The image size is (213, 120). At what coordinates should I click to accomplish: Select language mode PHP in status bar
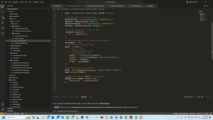point(207,113)
